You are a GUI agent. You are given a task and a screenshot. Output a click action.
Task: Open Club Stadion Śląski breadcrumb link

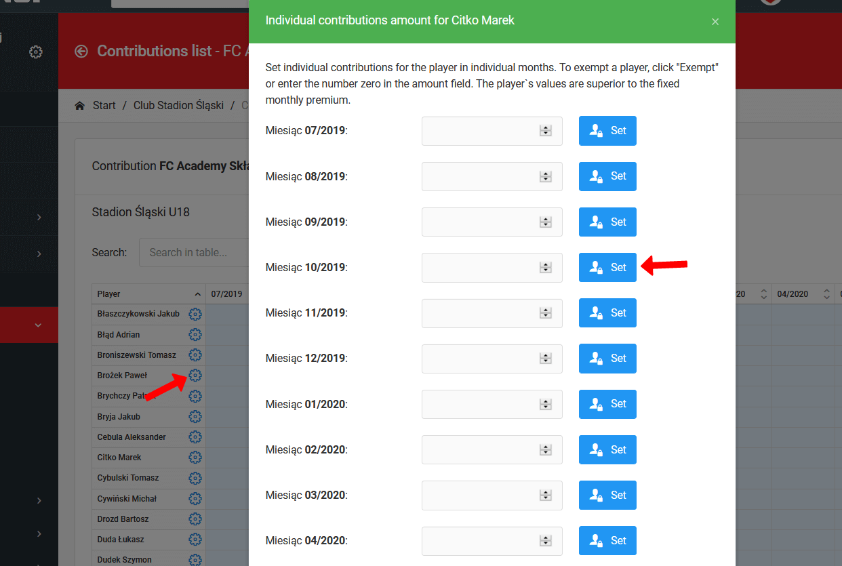[x=178, y=106]
